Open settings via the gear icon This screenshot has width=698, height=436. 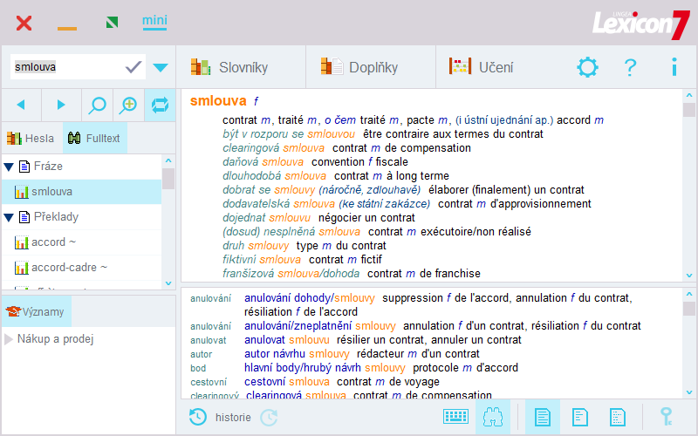tap(587, 67)
